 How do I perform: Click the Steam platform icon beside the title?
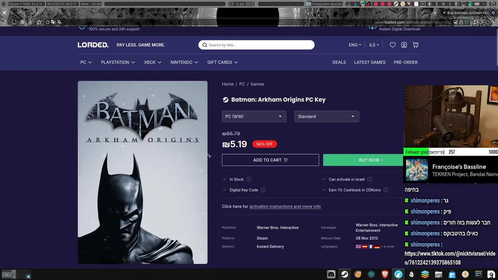225,100
